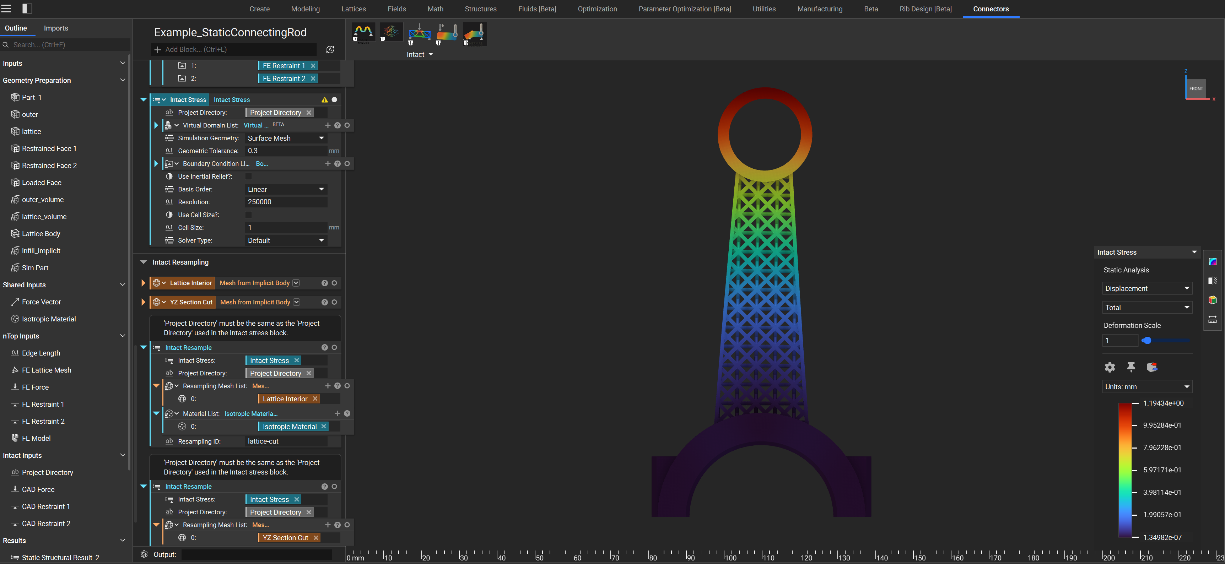This screenshot has height=564, width=1225.
Task: Select Lattice Body in outline
Action: click(41, 233)
